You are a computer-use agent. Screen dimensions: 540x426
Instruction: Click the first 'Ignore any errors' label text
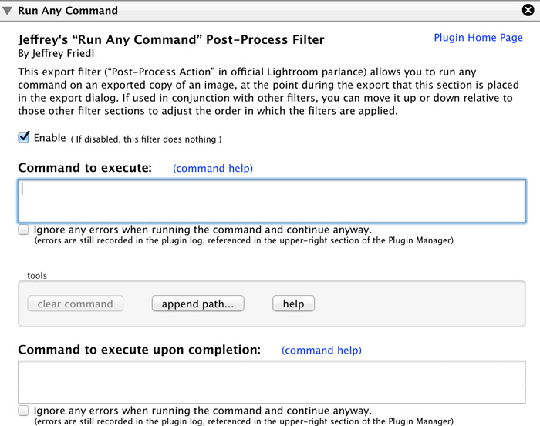pyautogui.click(x=203, y=230)
